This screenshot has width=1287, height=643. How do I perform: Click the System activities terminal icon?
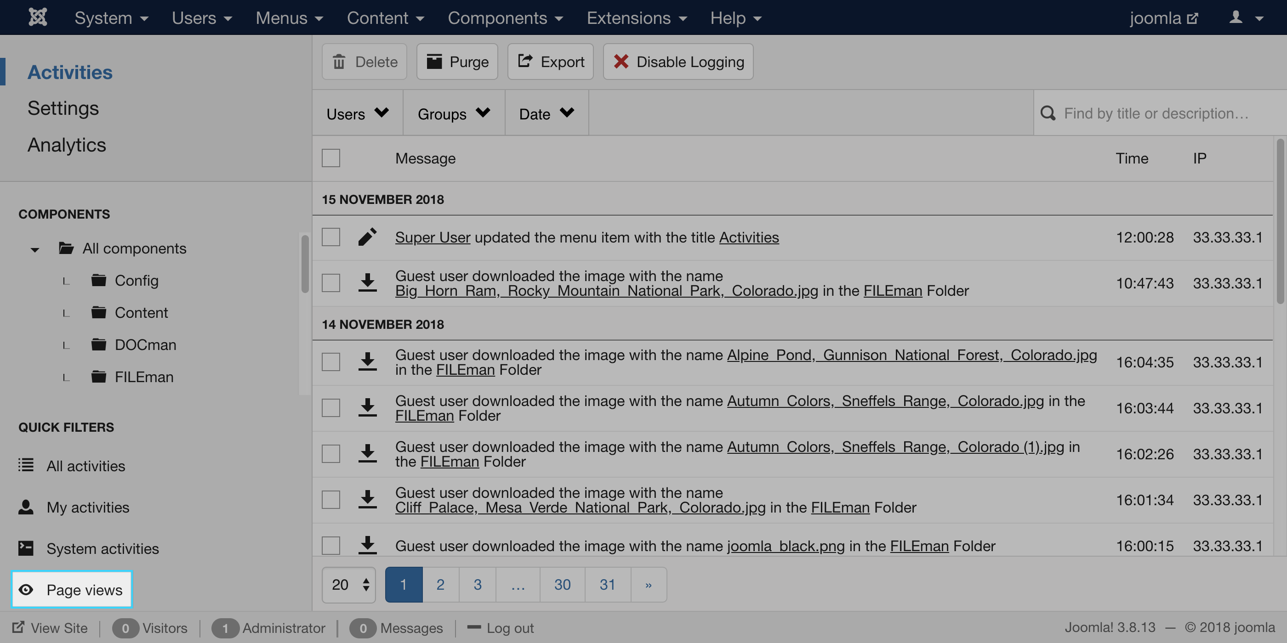[26, 548]
